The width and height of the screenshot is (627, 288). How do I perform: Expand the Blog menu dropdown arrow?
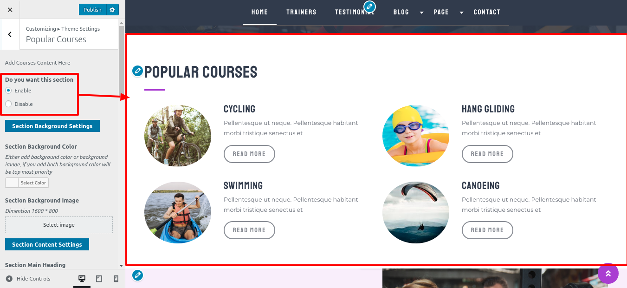point(421,13)
